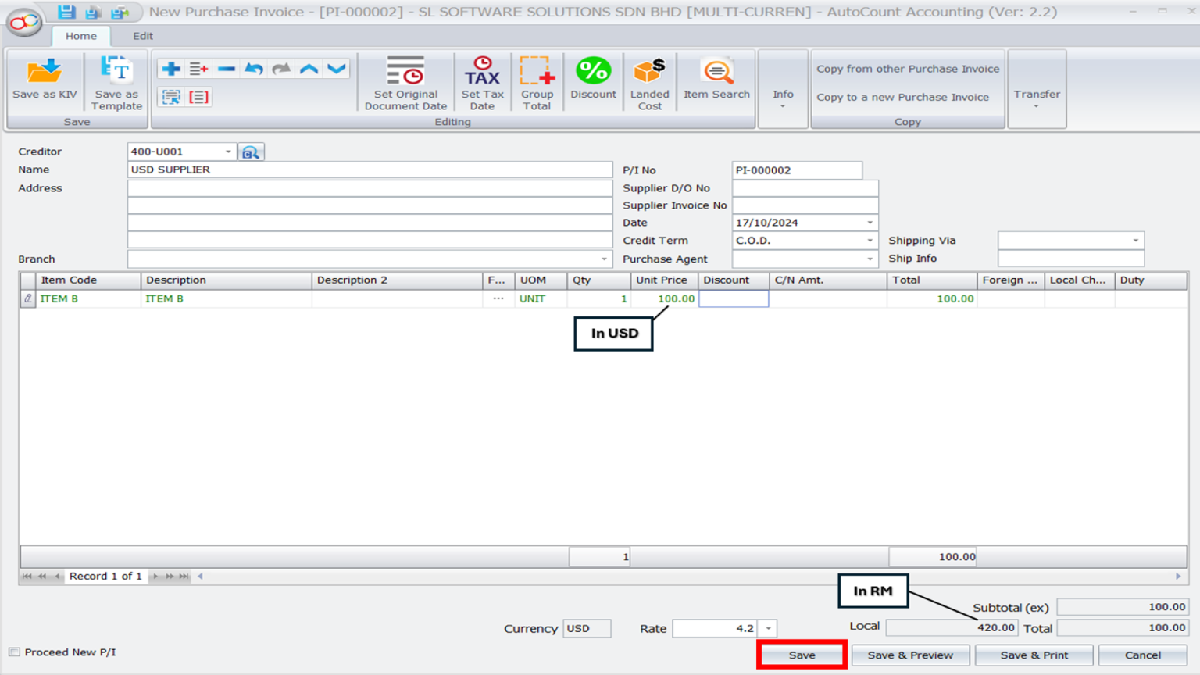Open the Date dropdown calendar
This screenshot has height=675, width=1200.
[x=870, y=223]
